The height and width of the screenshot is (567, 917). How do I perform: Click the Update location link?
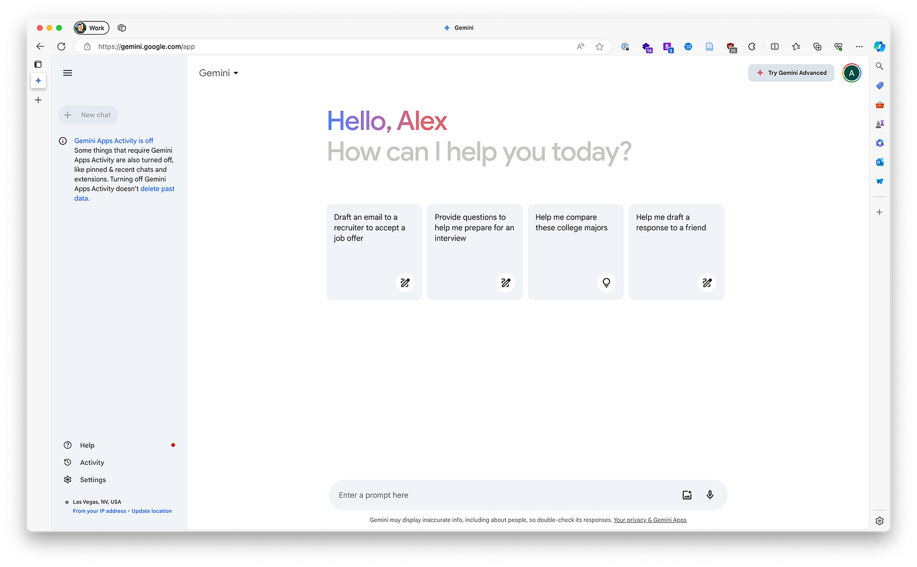click(151, 511)
